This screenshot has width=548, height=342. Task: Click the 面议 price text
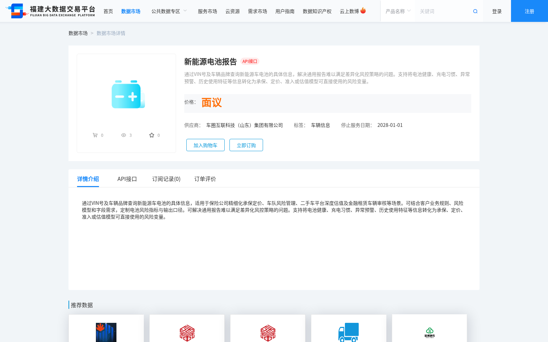pyautogui.click(x=212, y=103)
